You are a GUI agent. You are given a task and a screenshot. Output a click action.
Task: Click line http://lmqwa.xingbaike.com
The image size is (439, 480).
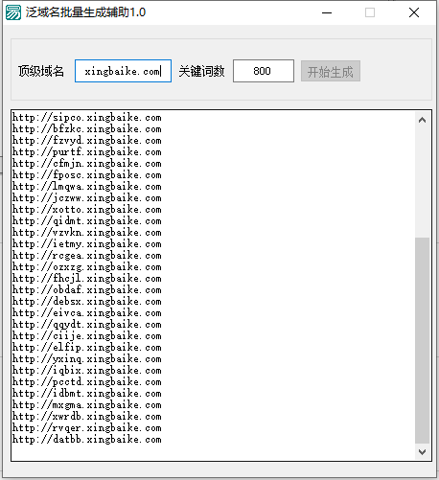[87, 187]
